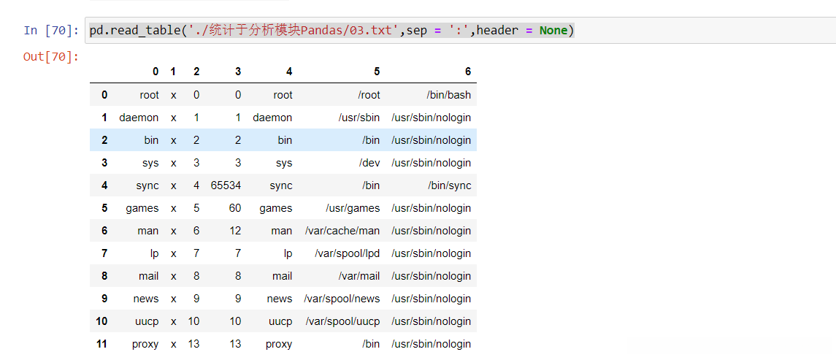Click the /var/spool/lpd cell
This screenshot has height=360, width=836.
click(348, 253)
